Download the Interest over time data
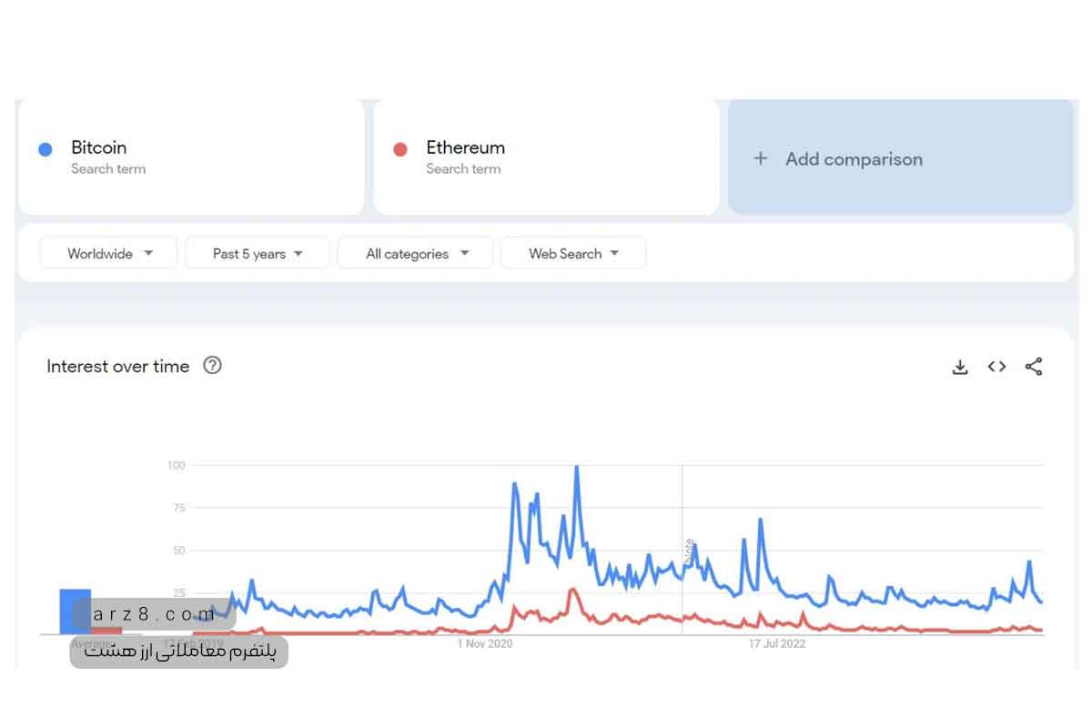 click(x=960, y=367)
